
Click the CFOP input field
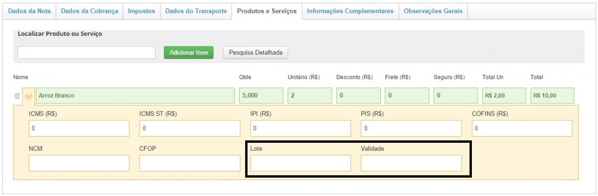pos(190,163)
